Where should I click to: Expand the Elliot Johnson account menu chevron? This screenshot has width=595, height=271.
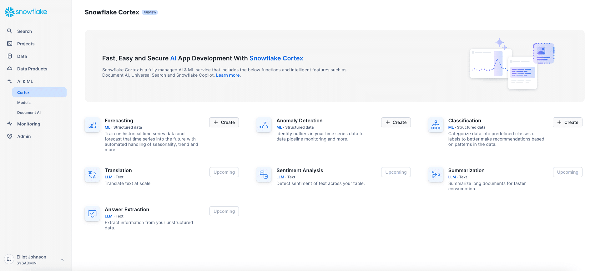click(62, 260)
